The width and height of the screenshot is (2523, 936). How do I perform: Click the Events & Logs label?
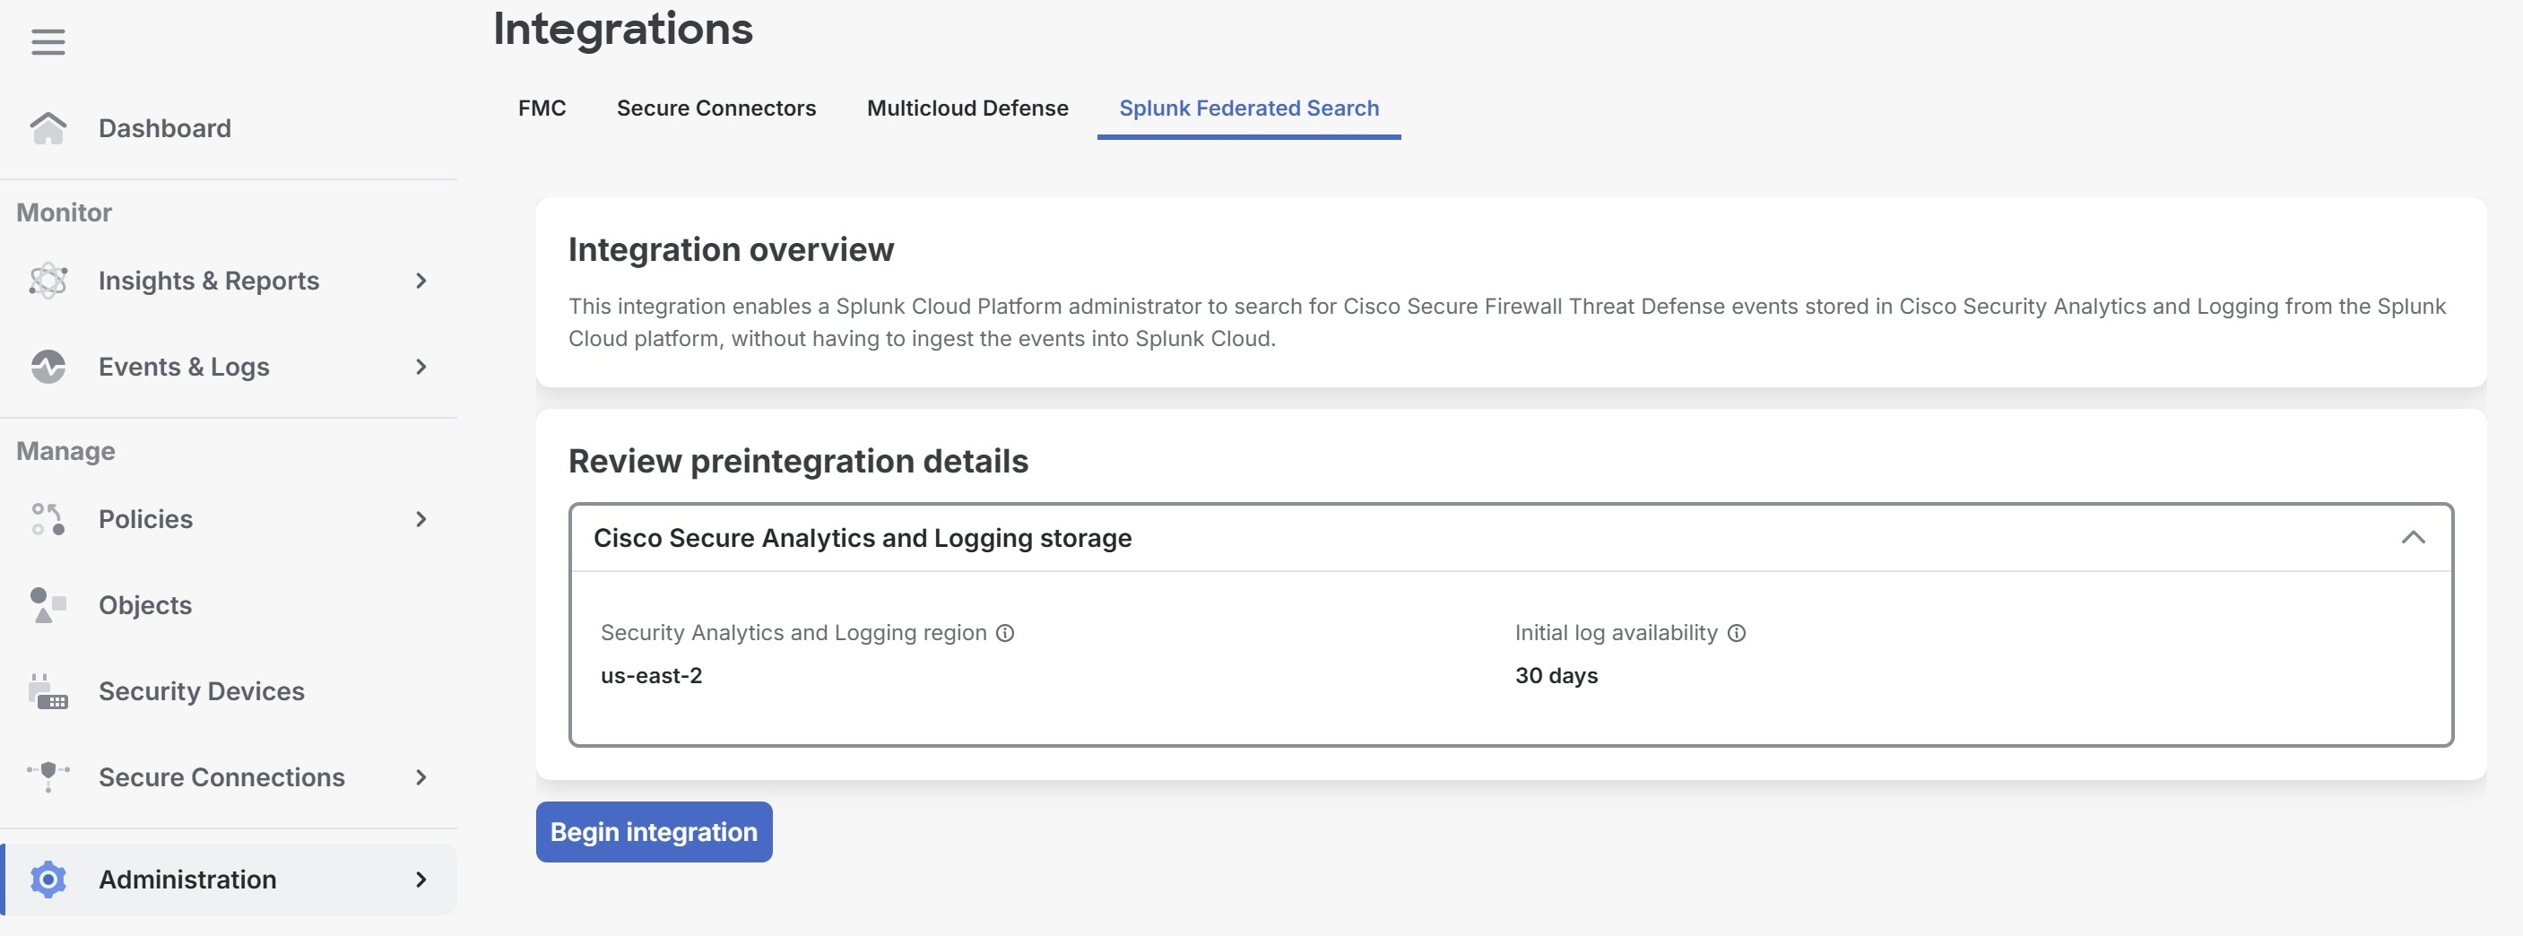tap(184, 368)
